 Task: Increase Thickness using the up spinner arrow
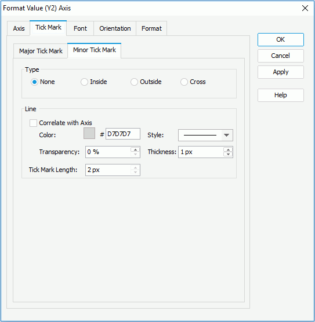pyautogui.click(x=228, y=149)
